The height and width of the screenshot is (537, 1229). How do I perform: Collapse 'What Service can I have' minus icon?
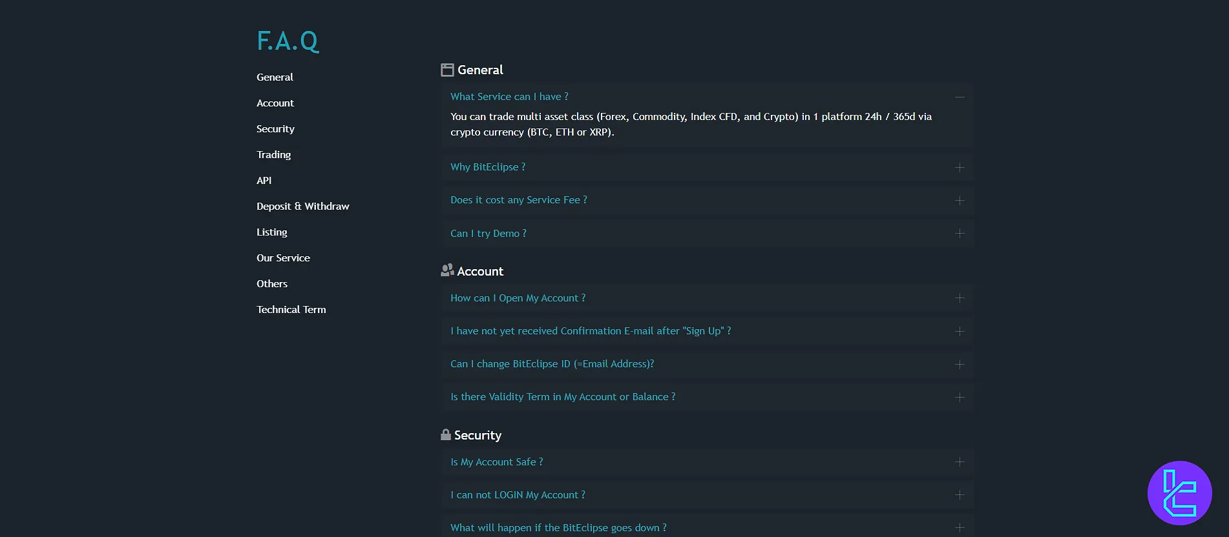960,97
